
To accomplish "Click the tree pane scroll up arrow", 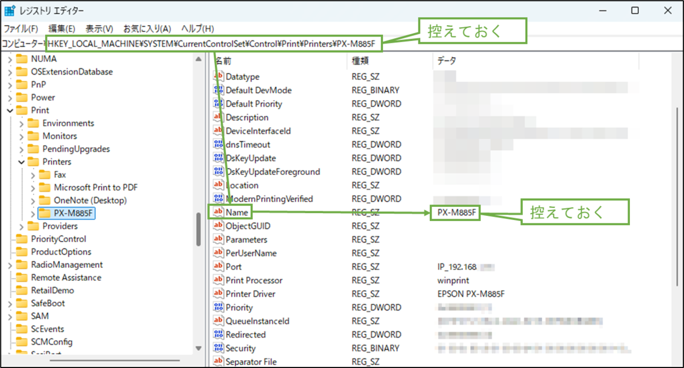I will [x=199, y=59].
